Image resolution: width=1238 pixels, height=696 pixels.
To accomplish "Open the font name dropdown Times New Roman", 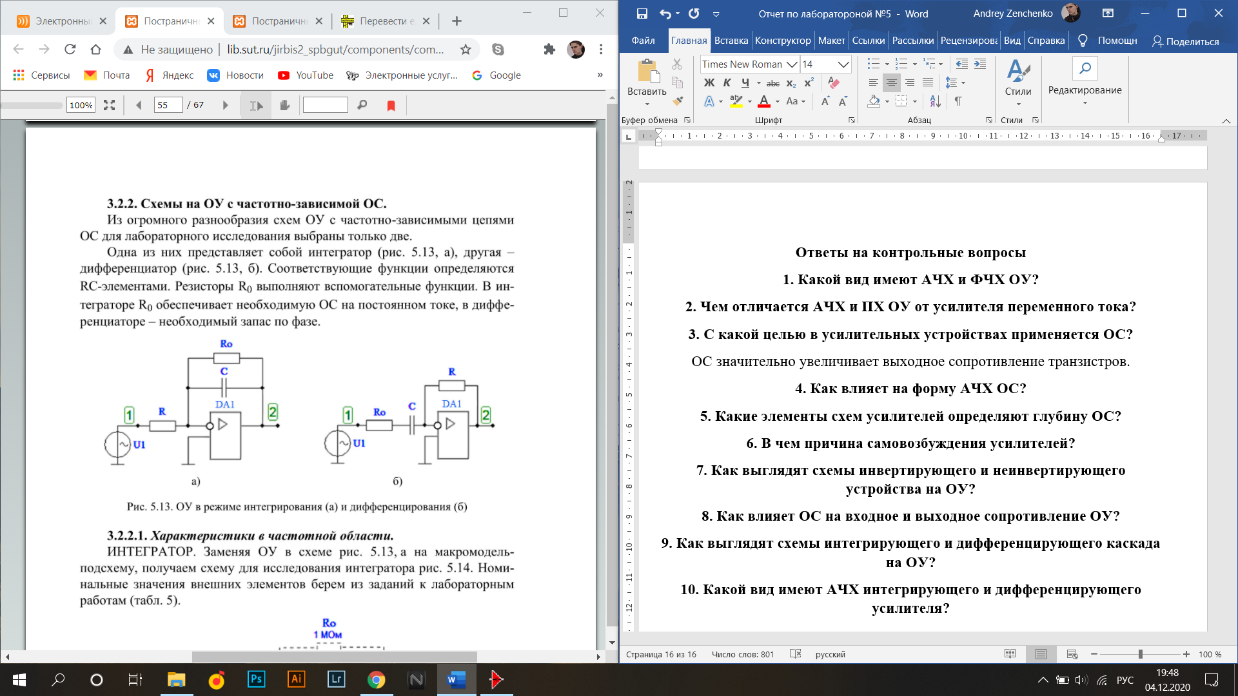I will click(x=792, y=64).
